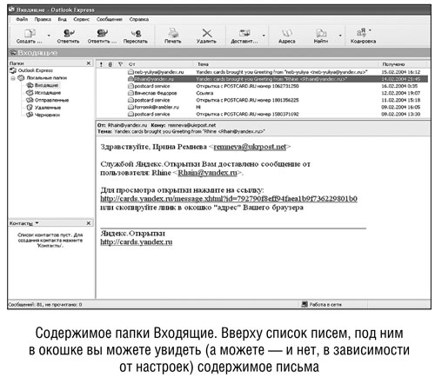The width and height of the screenshot is (435, 377).
Task: Click the Переслать forward icon
Action: click(136, 33)
